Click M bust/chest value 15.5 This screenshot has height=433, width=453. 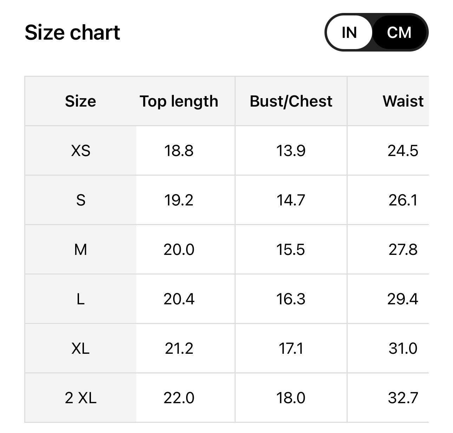[x=291, y=250]
